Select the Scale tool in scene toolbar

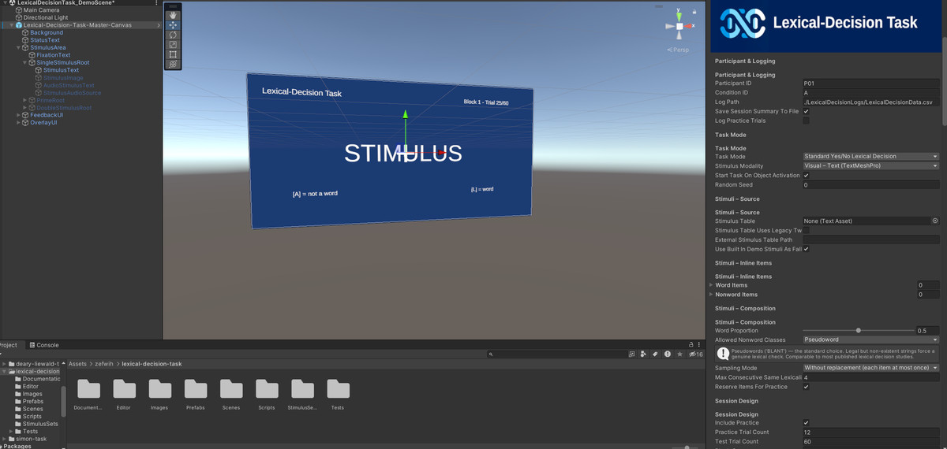click(173, 45)
